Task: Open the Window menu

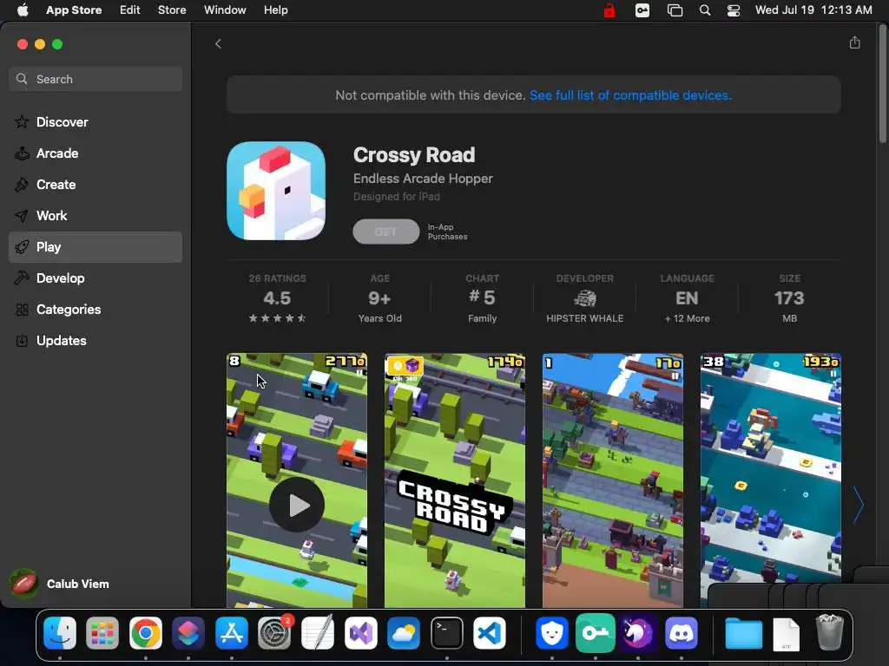Action: pyautogui.click(x=225, y=10)
